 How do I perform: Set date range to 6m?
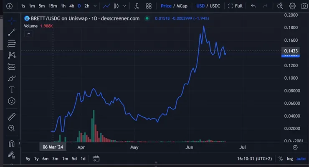click(x=46, y=159)
